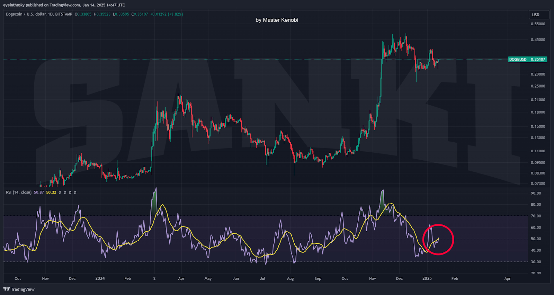Click the 50.00 RSI axis label
This screenshot has height=295, width=554.
tap(536, 239)
